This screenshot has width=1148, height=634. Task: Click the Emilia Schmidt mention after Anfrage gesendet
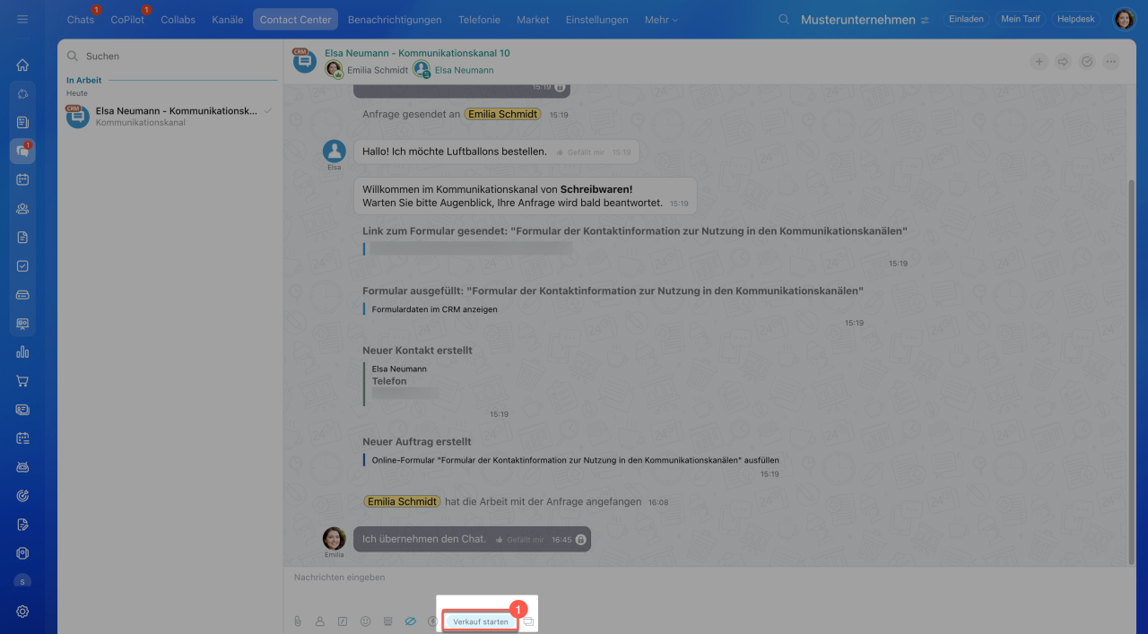tap(502, 114)
